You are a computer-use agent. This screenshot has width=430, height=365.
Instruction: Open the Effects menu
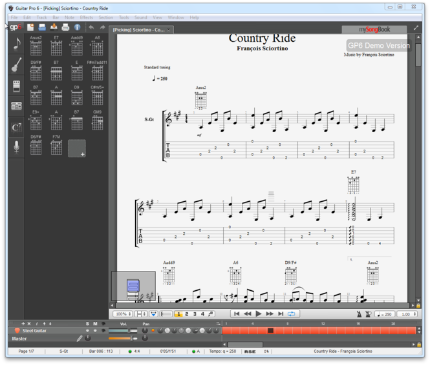coord(87,17)
